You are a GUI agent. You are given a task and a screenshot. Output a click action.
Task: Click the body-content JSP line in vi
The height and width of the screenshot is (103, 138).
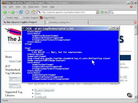(x=46, y=60)
